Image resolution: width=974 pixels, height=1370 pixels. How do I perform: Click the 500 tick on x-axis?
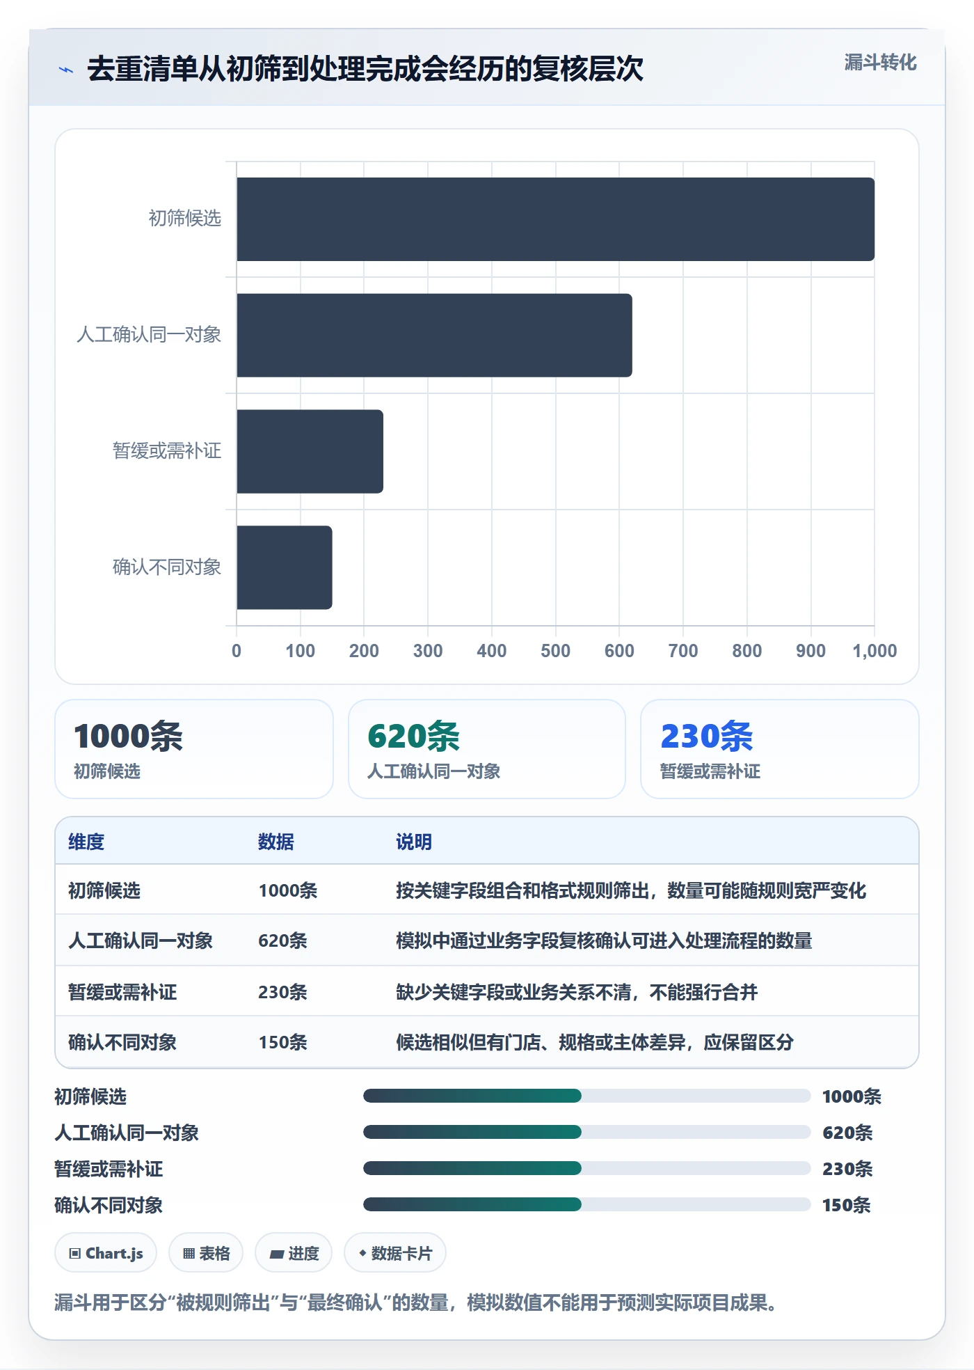(x=555, y=651)
